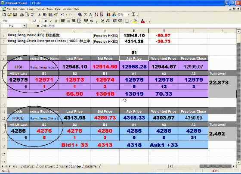Click the New workbook icon
The image size is (241, 174).
tap(4, 15)
